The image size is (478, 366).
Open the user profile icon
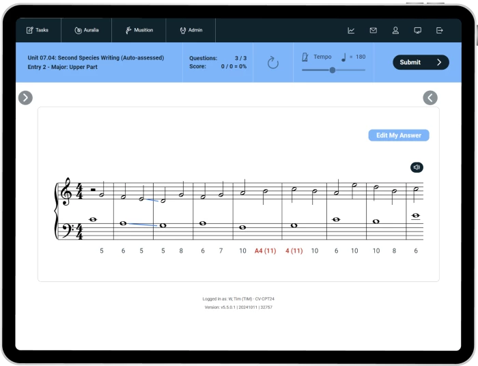[x=395, y=30]
